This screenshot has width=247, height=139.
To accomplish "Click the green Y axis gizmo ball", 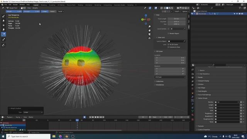I will [142, 20].
